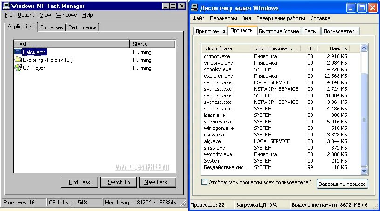Switch to the Performance tab
The width and height of the screenshot is (380, 211).
(x=82, y=27)
